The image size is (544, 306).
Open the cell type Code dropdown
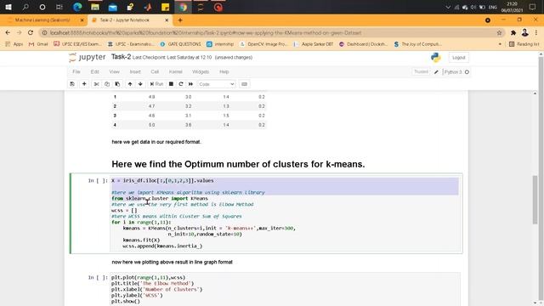(x=217, y=84)
